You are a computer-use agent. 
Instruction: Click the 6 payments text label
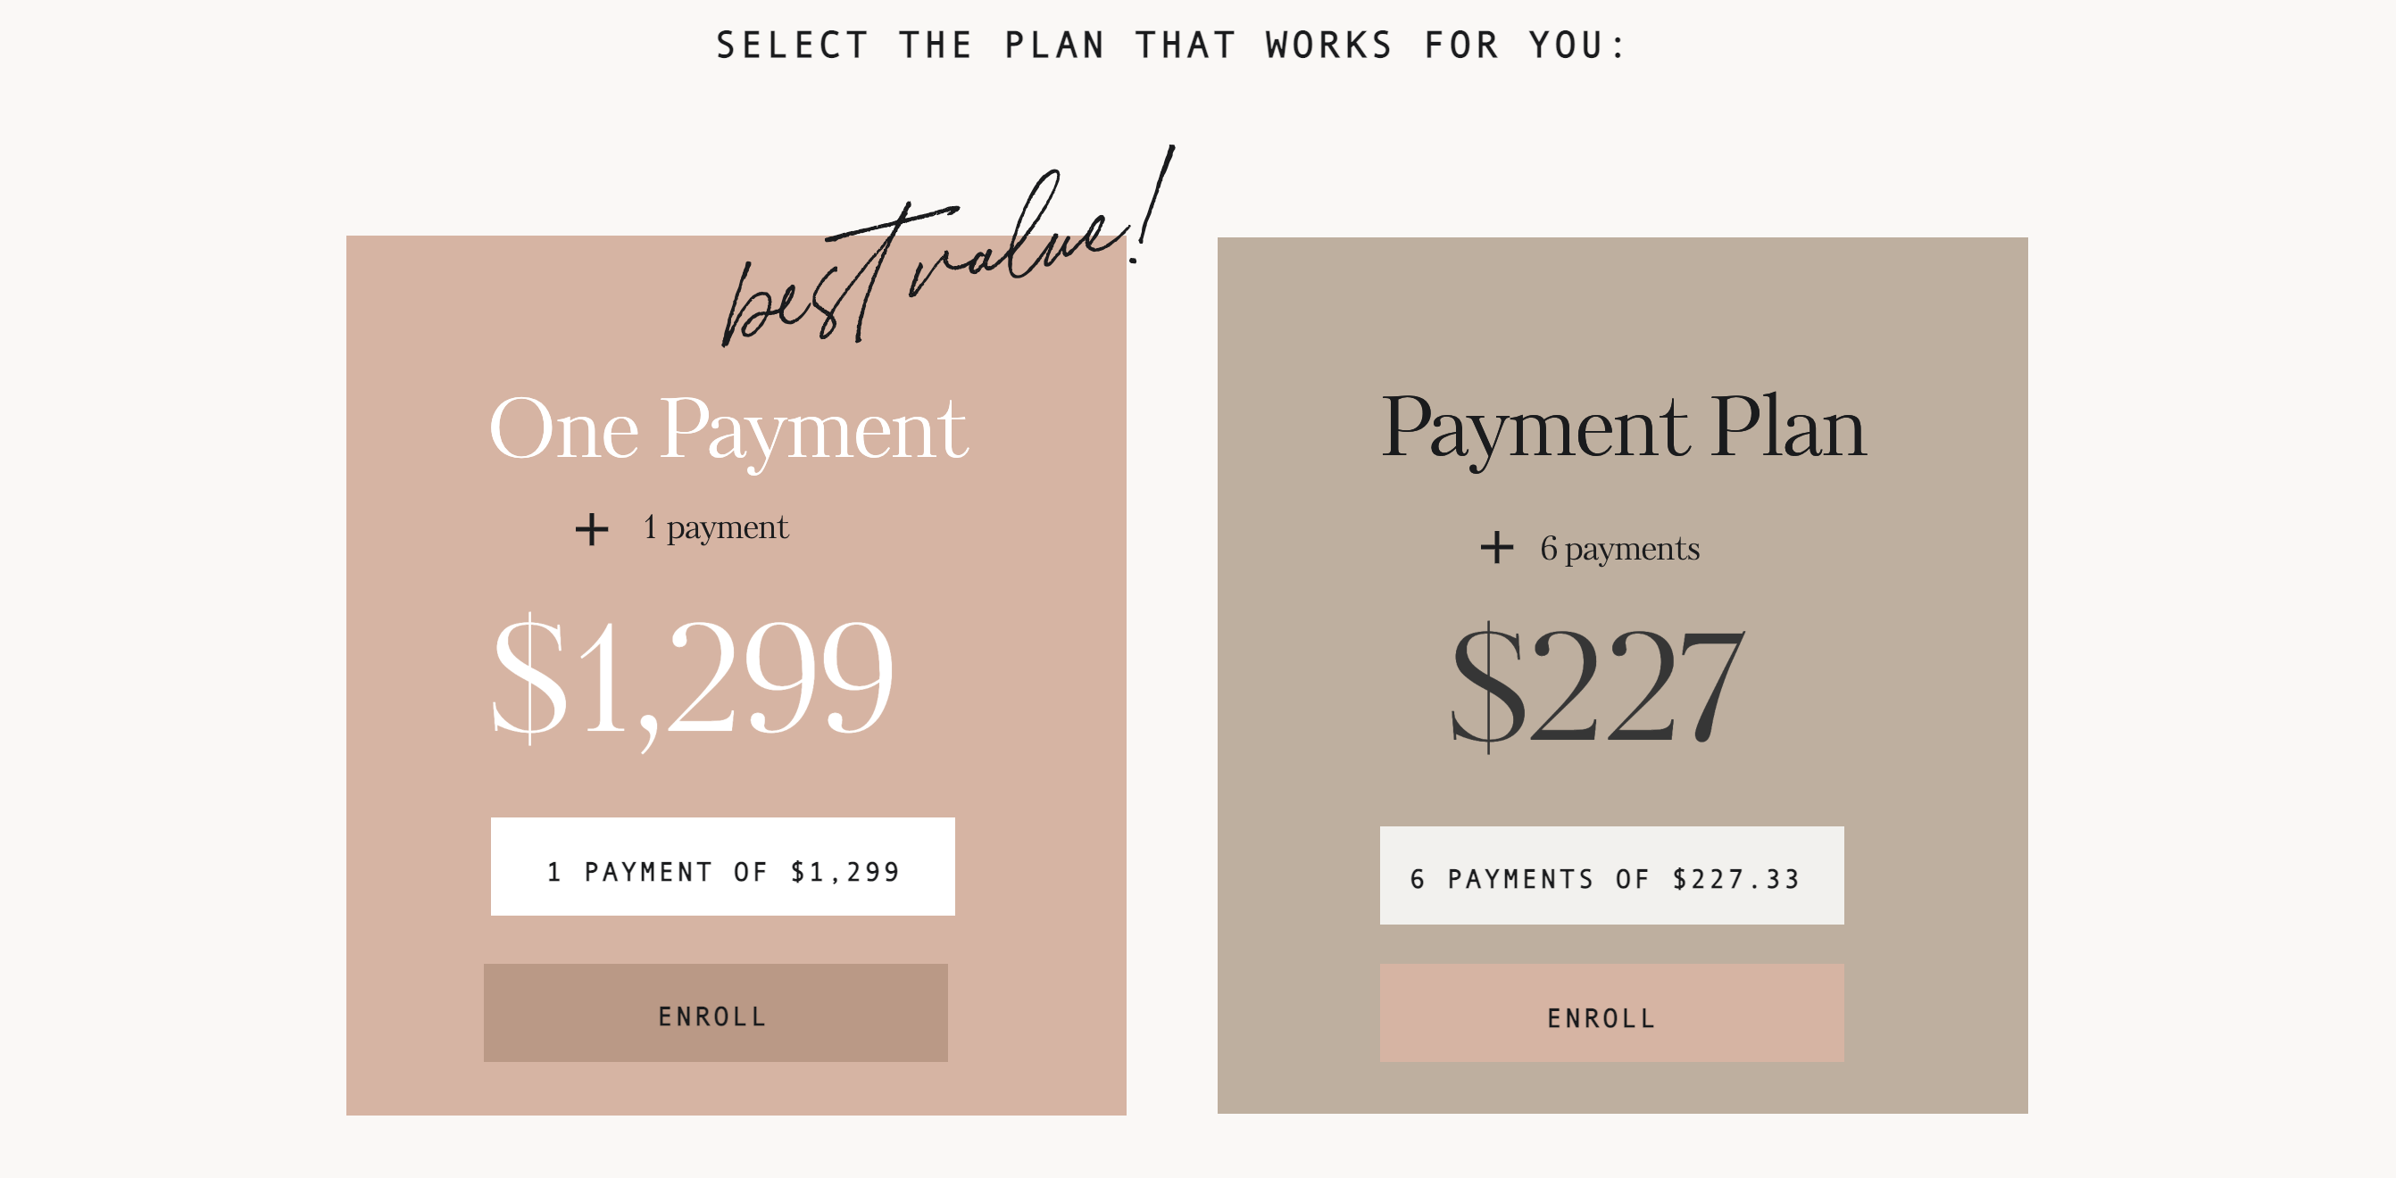[x=1619, y=549]
